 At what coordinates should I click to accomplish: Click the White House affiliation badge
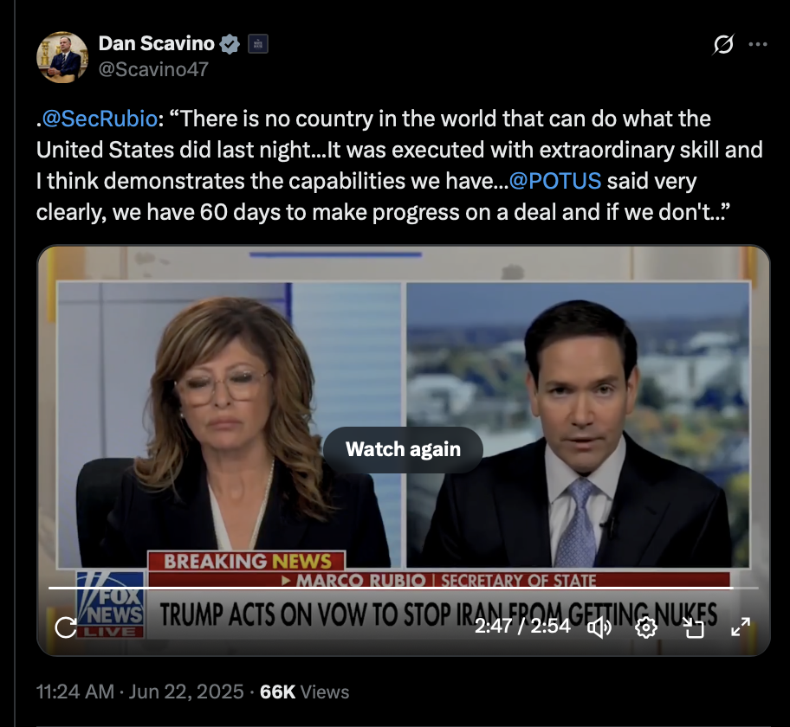point(258,44)
